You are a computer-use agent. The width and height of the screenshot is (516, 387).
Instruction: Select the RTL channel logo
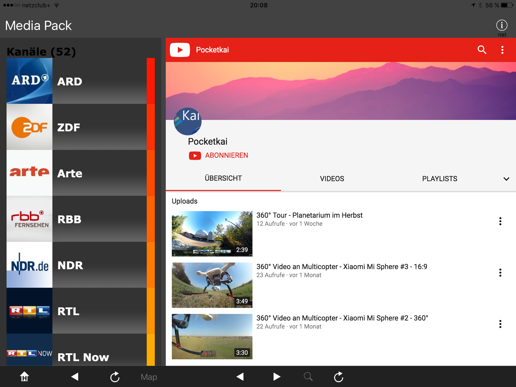(29, 311)
